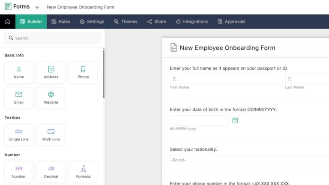Screen dimensions: 329x185
Task: Open the Themes tab
Action: coord(126,21)
